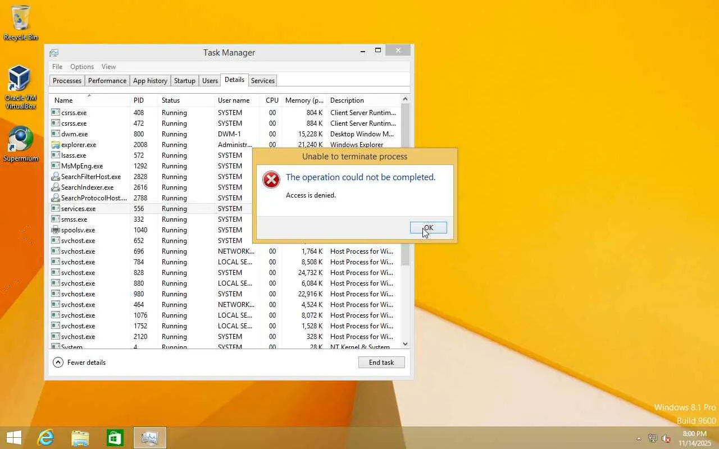Collapse Task Manager with Fewer details
Viewport: 719px width, 449px height.
79,363
